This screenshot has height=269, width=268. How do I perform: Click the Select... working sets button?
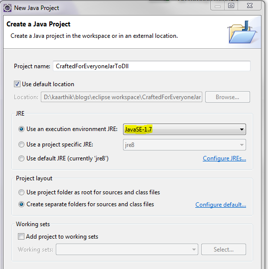tap(224, 249)
